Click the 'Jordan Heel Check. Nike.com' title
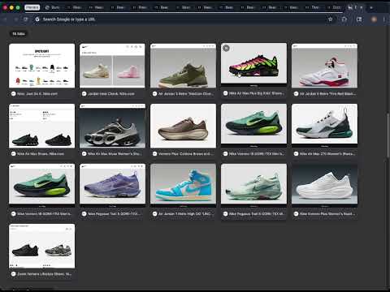The image size is (390, 292). click(111, 94)
